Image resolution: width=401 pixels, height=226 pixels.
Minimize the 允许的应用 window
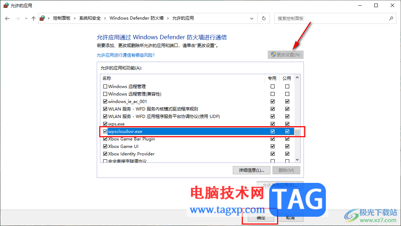tap(360, 5)
